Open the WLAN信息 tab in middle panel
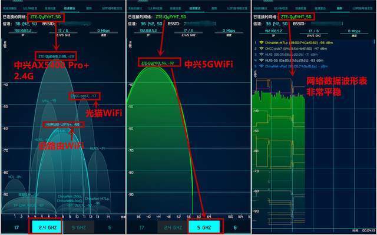This screenshot has height=235, width=377. (x=156, y=8)
